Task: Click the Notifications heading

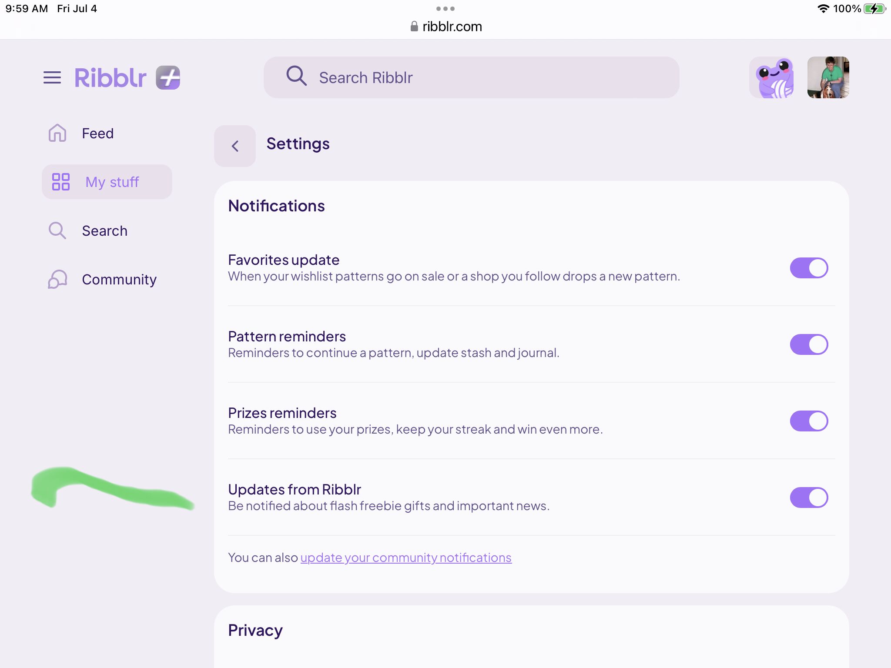Action: (x=276, y=206)
